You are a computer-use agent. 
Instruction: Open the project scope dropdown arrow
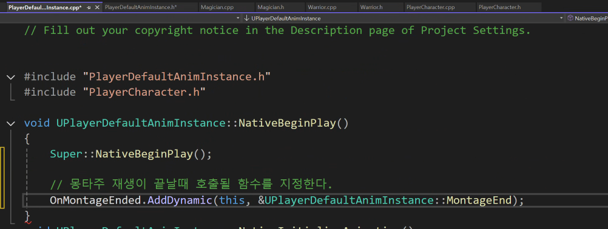click(x=238, y=18)
